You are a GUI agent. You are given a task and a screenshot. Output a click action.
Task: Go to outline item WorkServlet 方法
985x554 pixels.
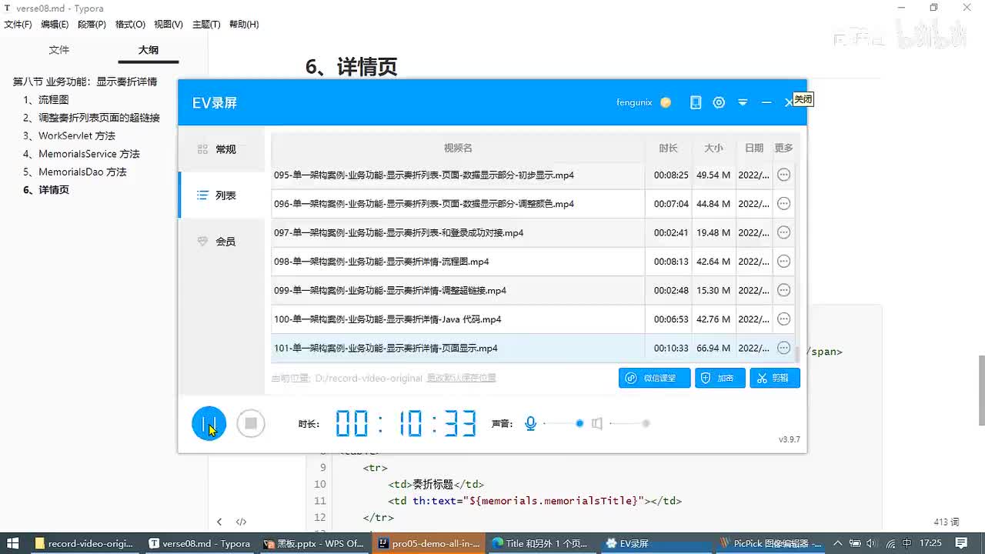point(69,135)
